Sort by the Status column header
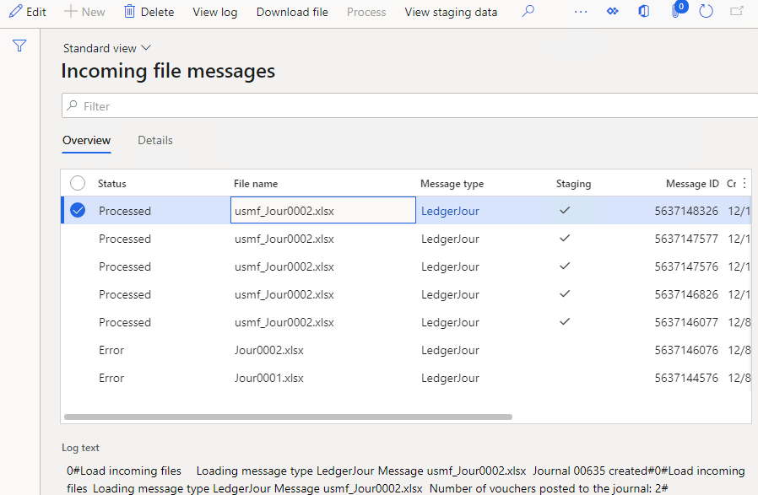Image resolution: width=758 pixels, height=495 pixels. (x=111, y=184)
